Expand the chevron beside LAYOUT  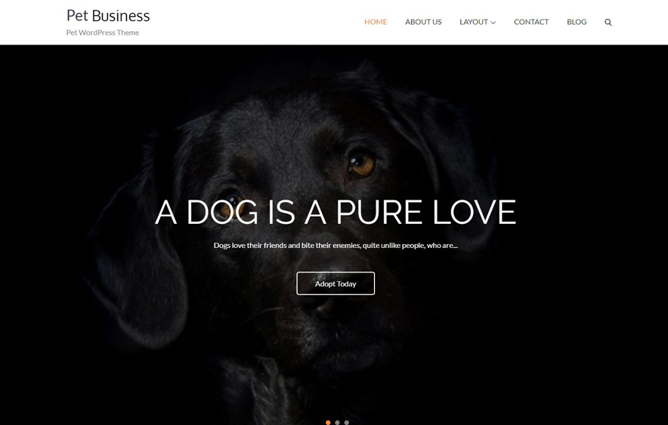coord(493,23)
